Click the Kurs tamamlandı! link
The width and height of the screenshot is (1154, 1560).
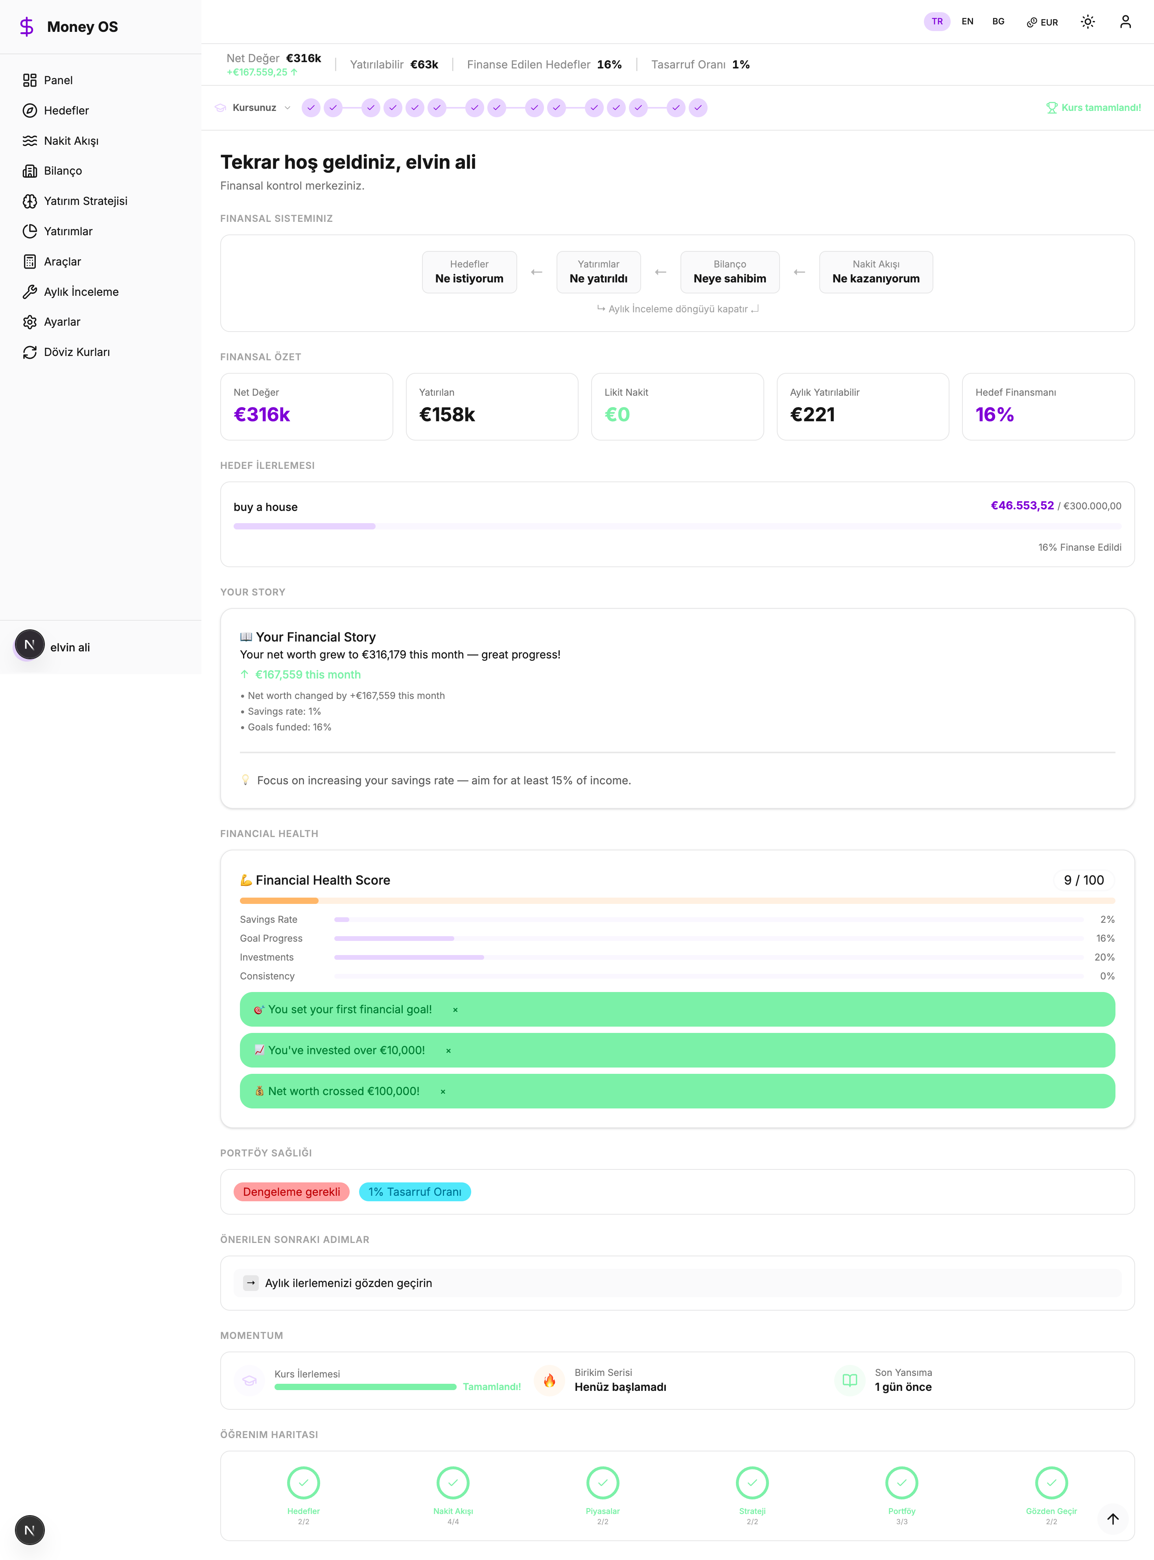tap(1094, 108)
